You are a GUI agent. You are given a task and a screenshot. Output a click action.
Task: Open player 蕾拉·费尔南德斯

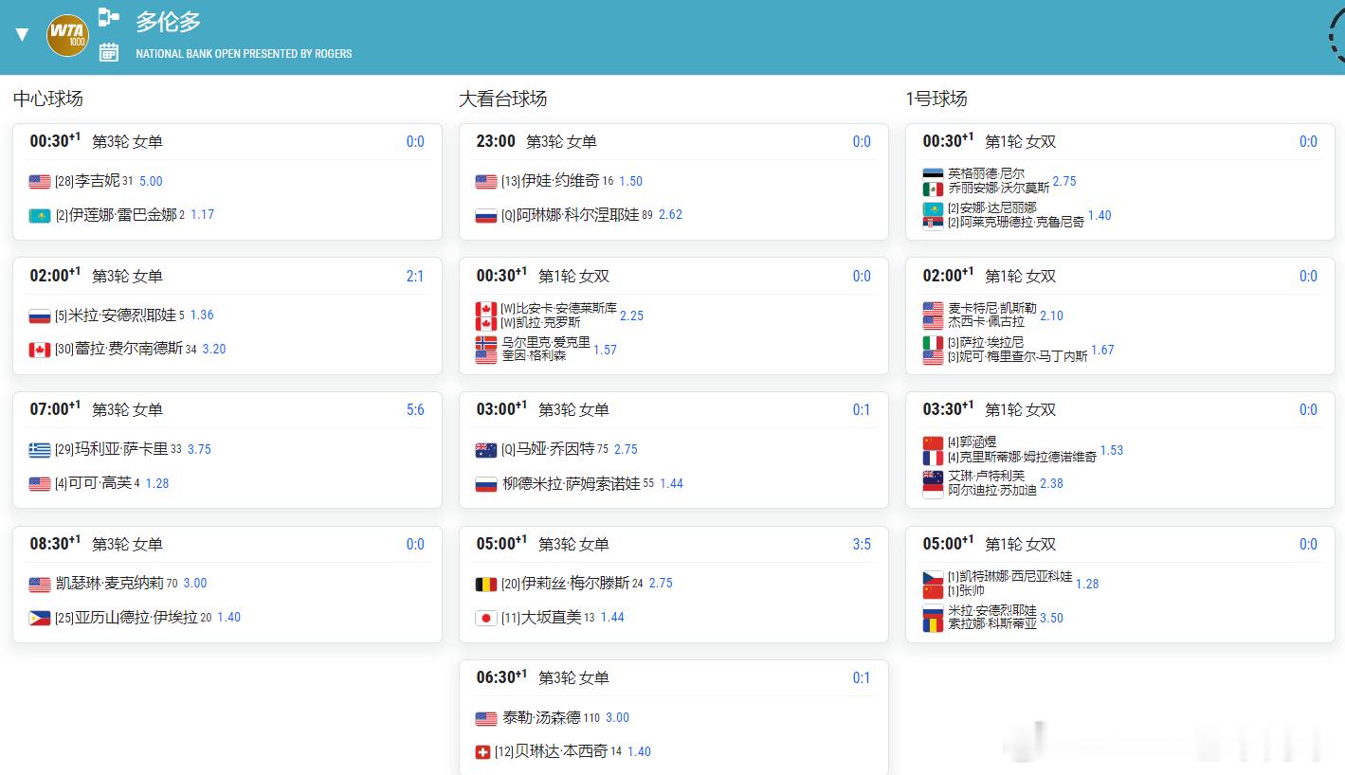pyautogui.click(x=129, y=349)
